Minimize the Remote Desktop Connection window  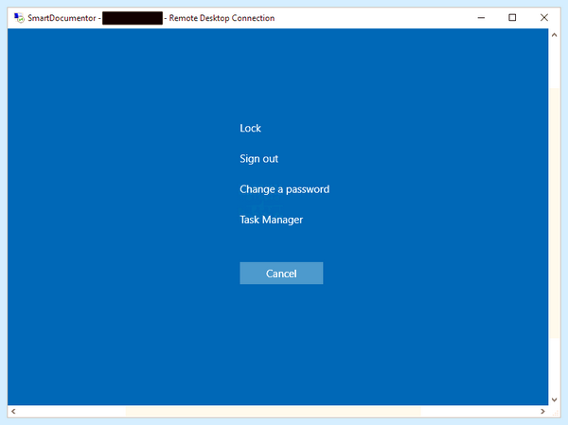point(481,18)
